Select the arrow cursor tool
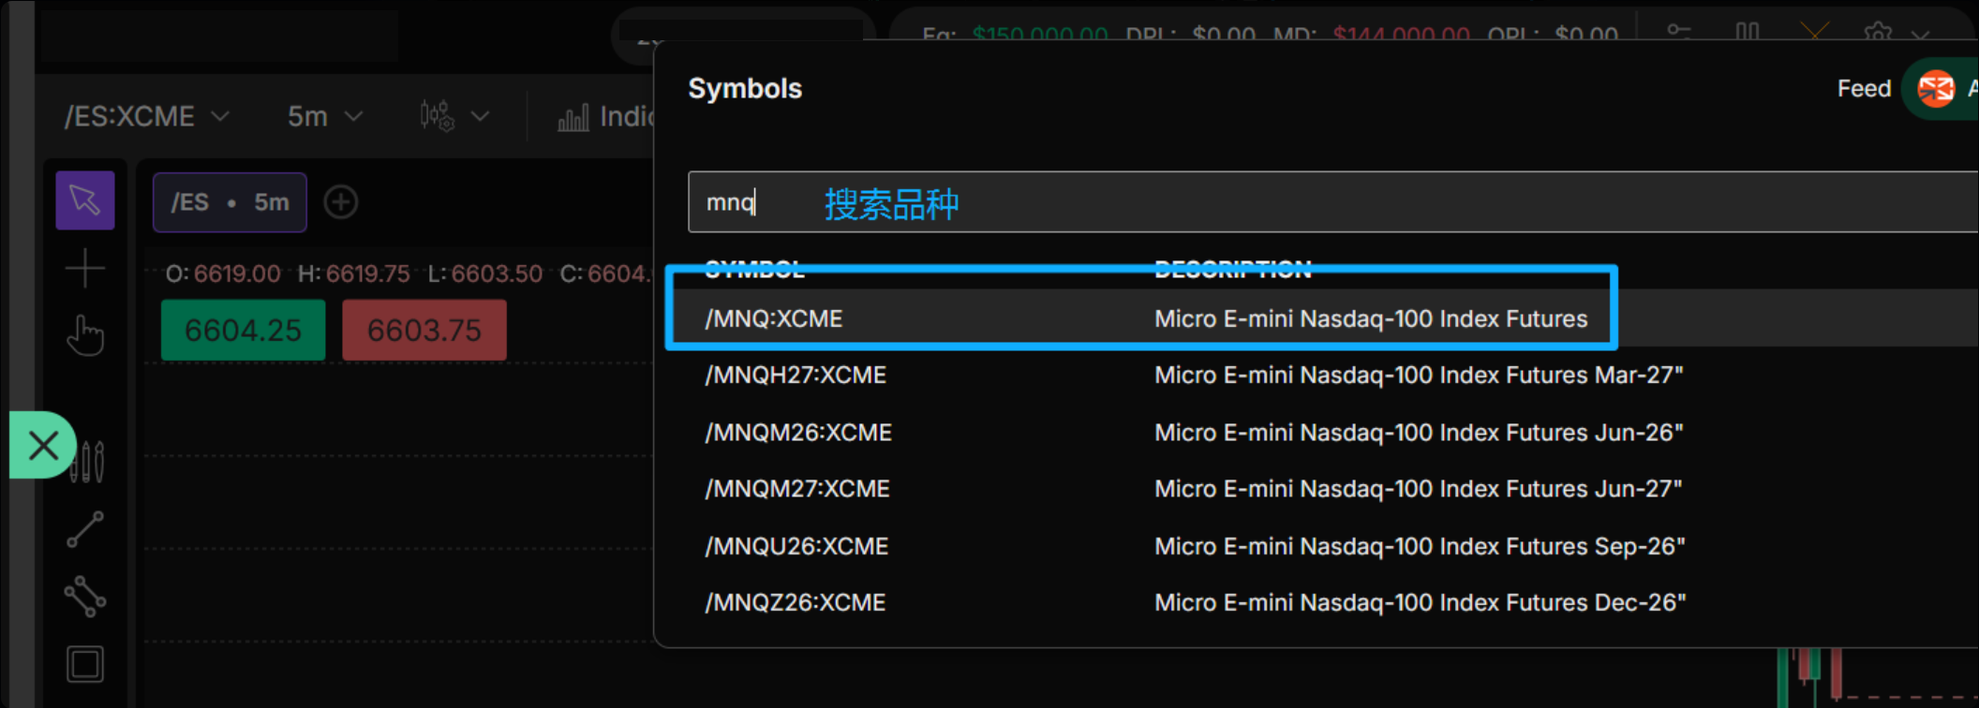Viewport: 1979px width, 708px height. pyautogui.click(x=84, y=200)
